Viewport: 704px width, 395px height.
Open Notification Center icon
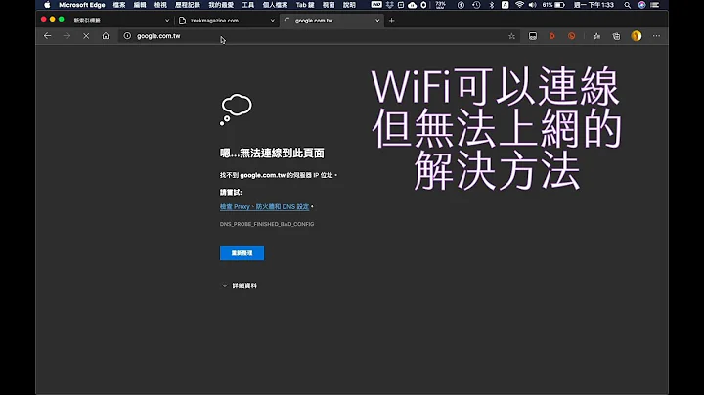click(x=655, y=5)
